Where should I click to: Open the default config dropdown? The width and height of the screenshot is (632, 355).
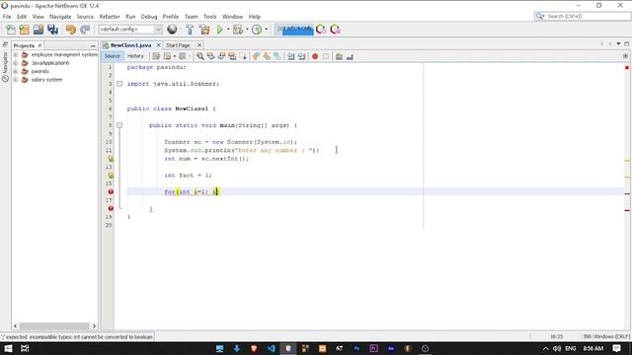pos(130,30)
